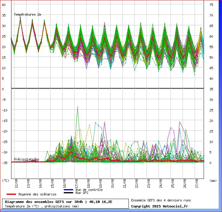The image size is (222, 212).
Task: Click the 25 mm value on precipitation axis
Action: 211,110
